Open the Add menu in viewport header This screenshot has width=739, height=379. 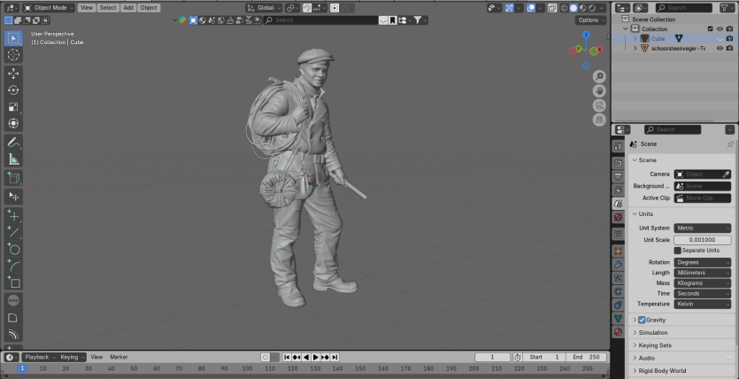pos(128,7)
